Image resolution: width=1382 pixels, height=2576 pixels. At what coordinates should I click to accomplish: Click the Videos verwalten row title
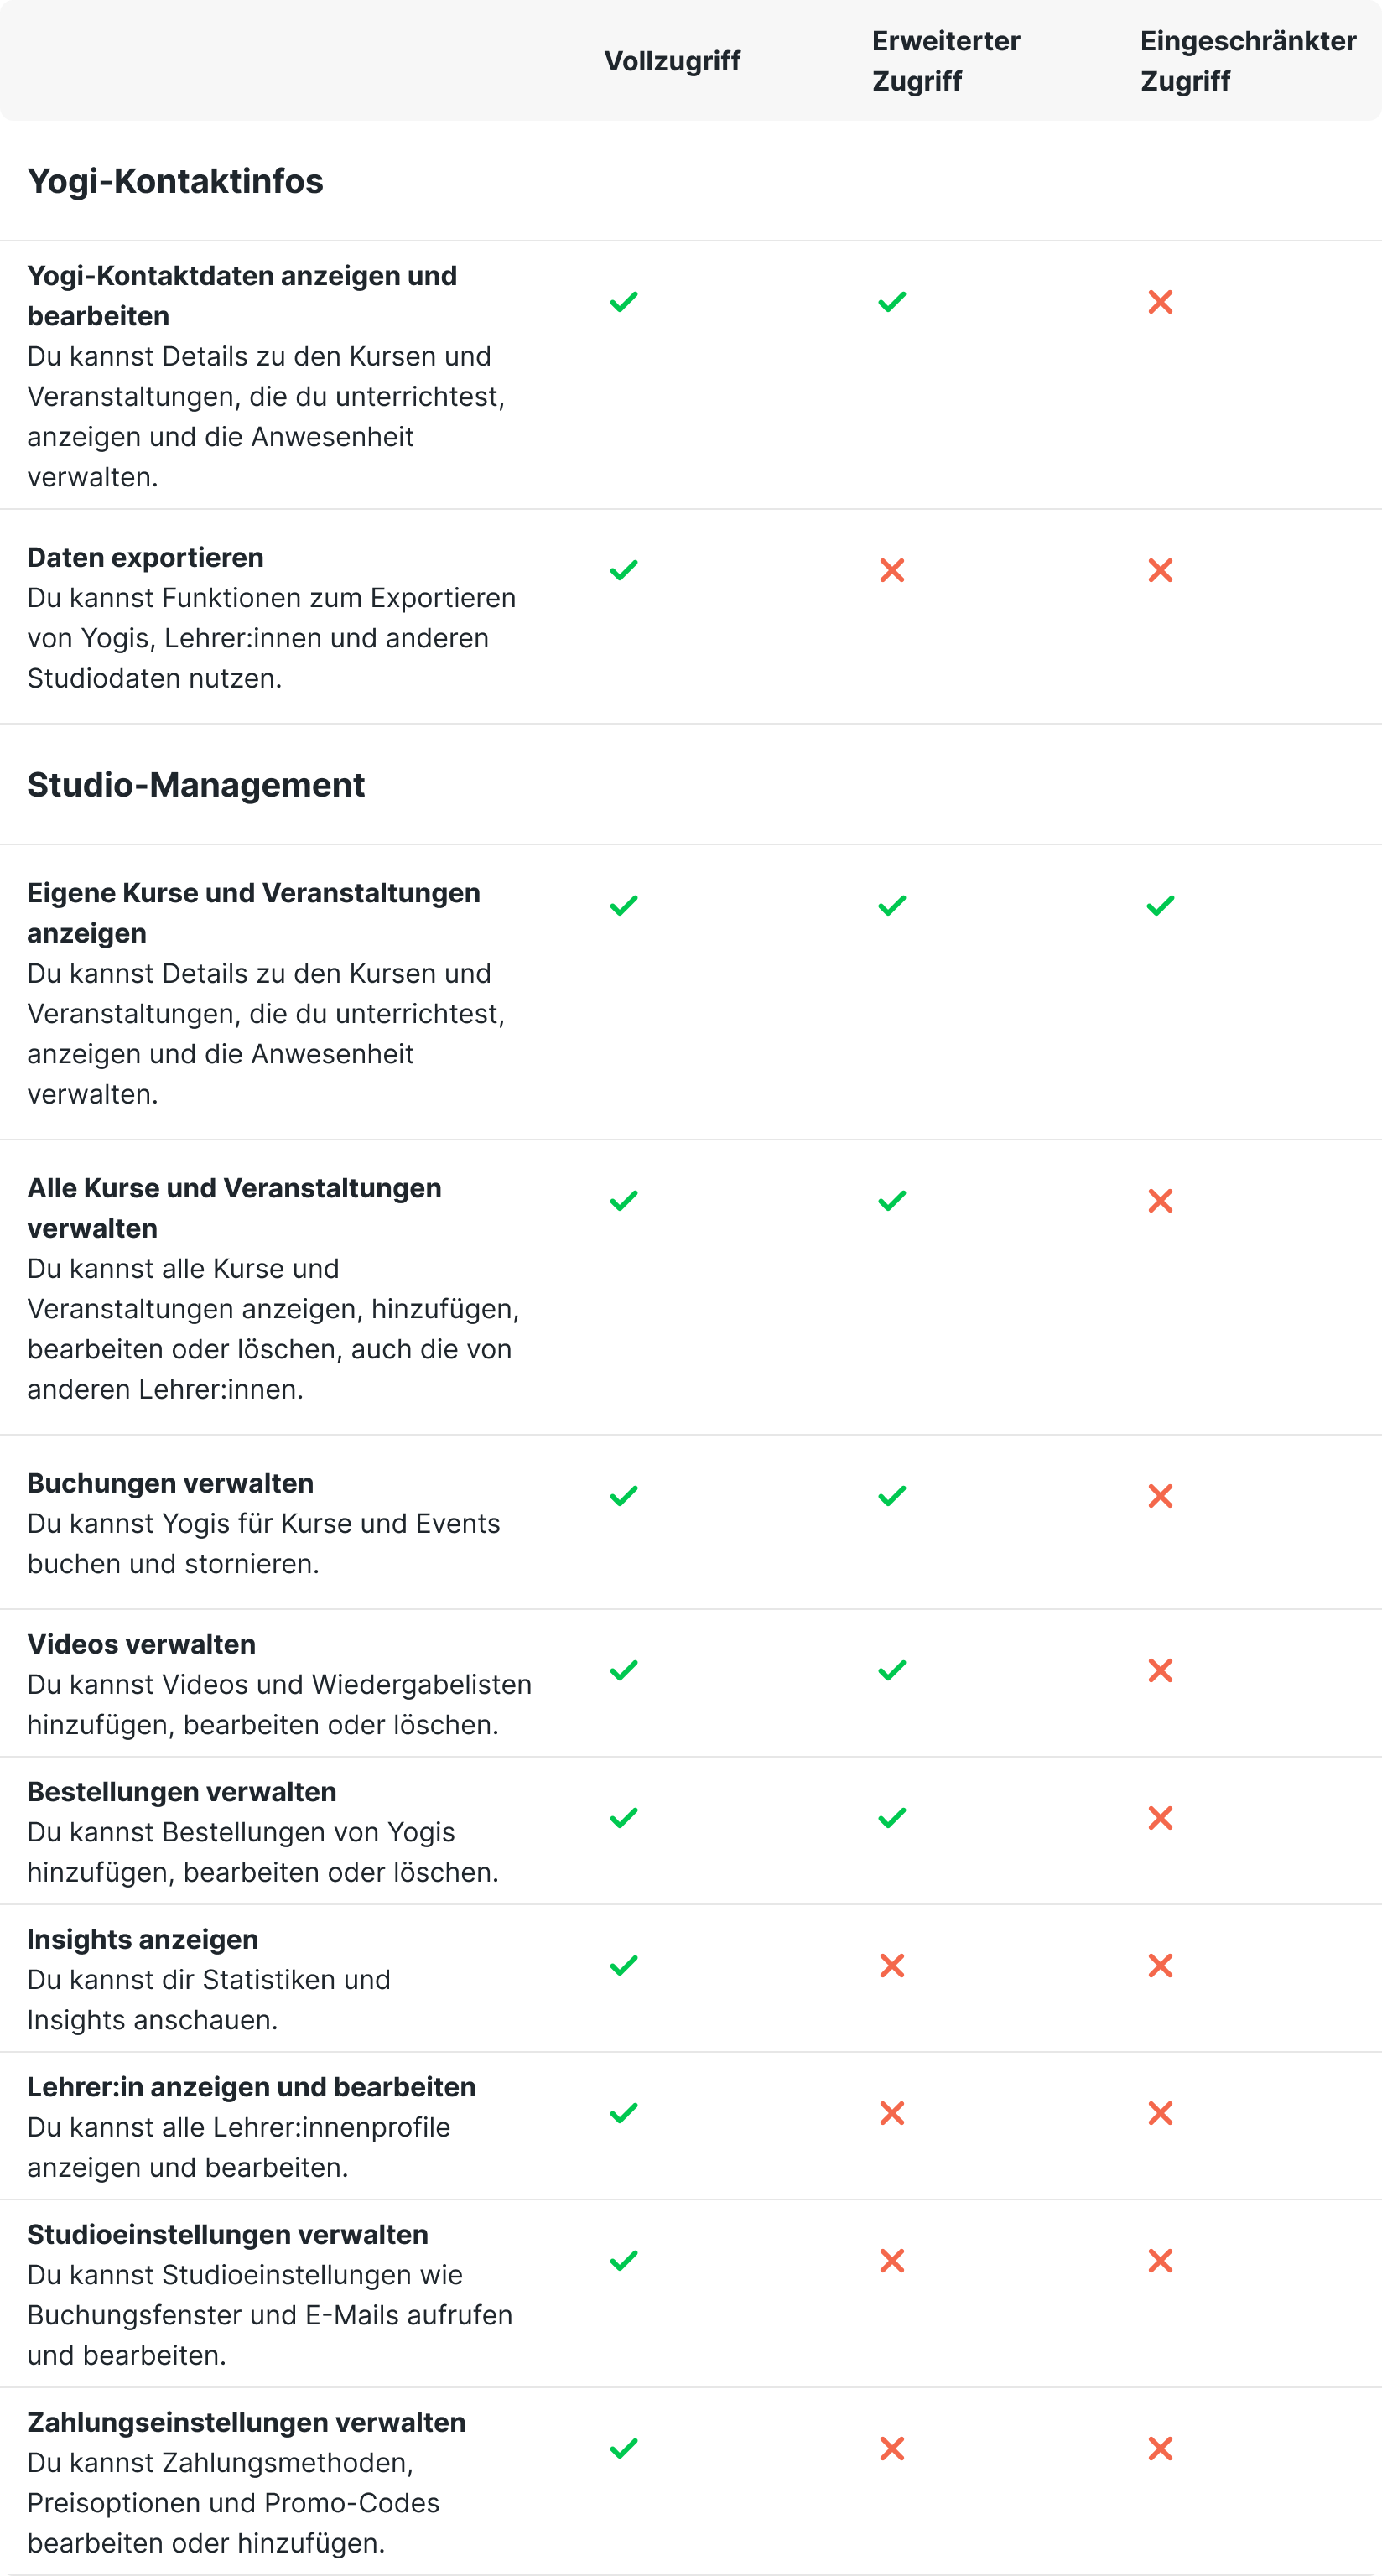click(x=141, y=1644)
